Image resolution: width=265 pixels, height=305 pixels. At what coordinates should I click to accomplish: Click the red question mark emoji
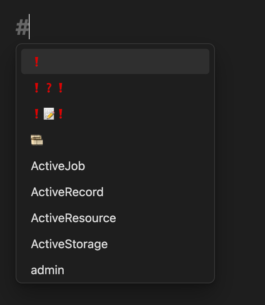pos(49,88)
